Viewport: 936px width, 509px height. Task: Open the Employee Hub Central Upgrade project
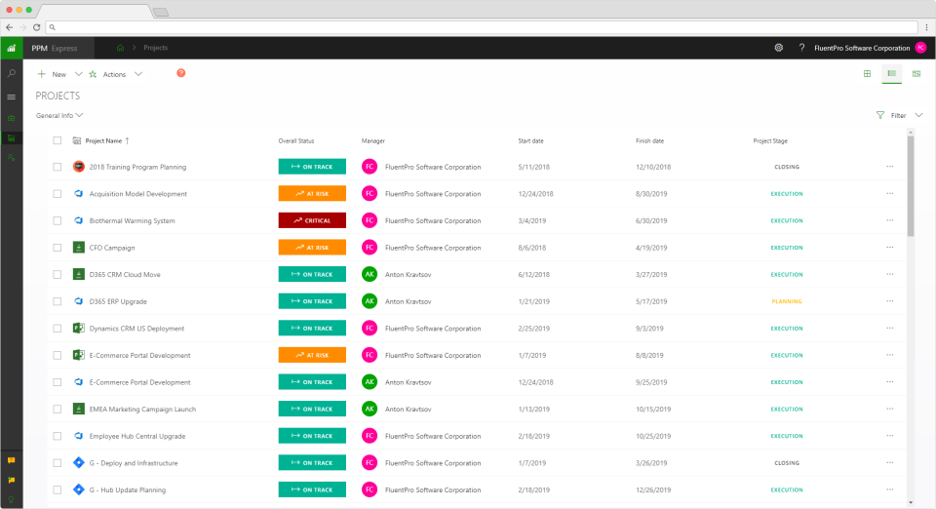137,436
